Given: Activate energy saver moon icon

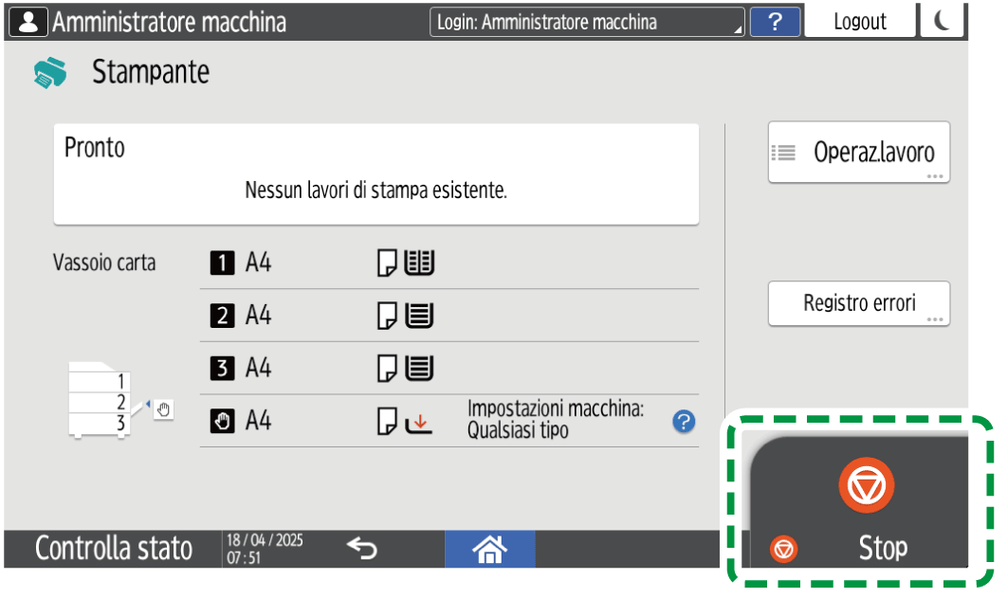Looking at the screenshot, I should [x=942, y=21].
